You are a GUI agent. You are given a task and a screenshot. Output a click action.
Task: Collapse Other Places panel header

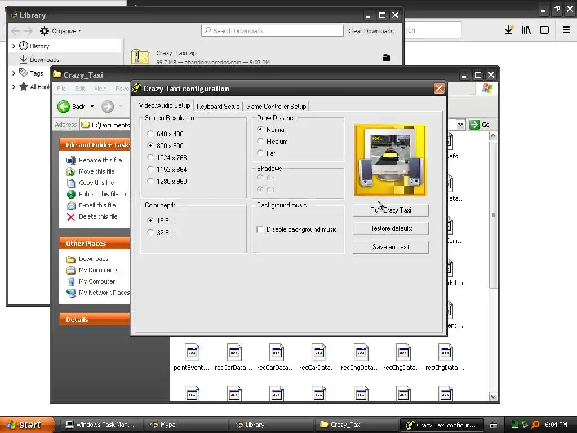pos(95,244)
